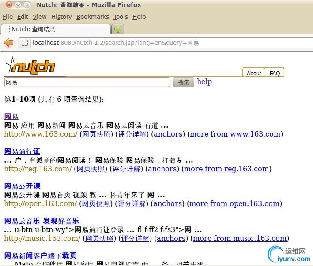Open 网页快照 for music.163.com
Image resolution: width=313 pixels, height=266 pixels.
[x=99, y=239]
